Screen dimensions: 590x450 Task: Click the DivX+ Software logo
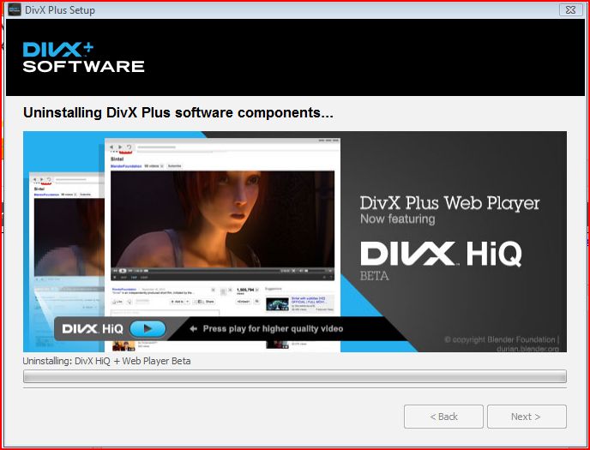tap(83, 57)
